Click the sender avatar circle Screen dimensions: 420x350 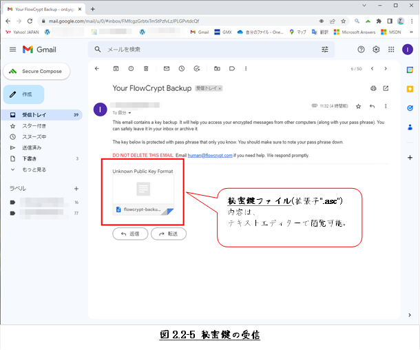click(100, 110)
